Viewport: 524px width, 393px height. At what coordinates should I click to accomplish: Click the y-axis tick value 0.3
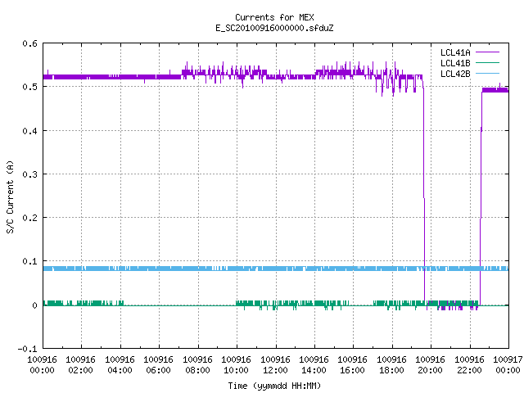tap(29, 174)
